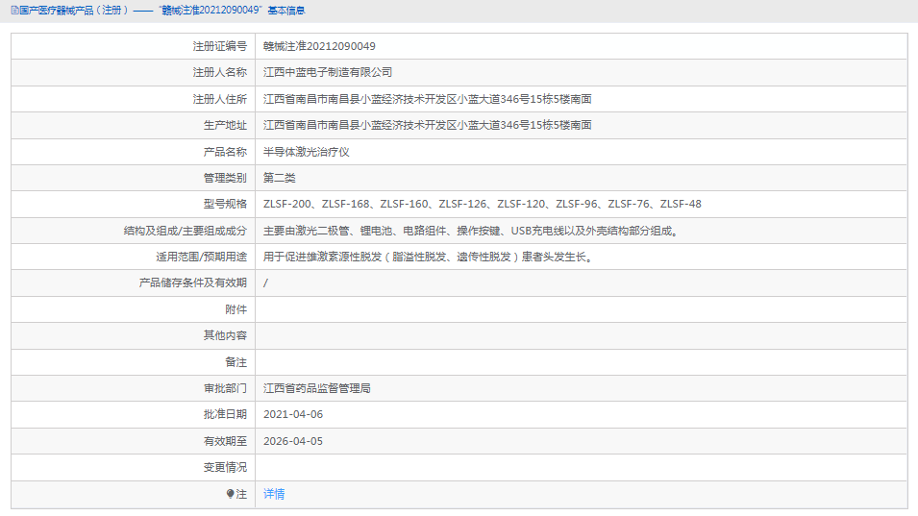Click the 变更情况 row label
Image resolution: width=918 pixels, height=516 pixels.
(225, 467)
